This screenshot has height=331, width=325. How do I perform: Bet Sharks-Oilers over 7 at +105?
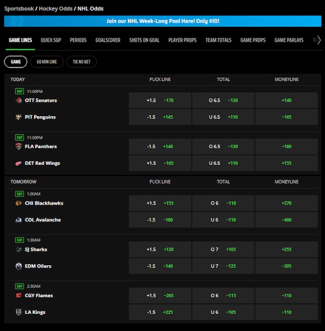(223, 249)
